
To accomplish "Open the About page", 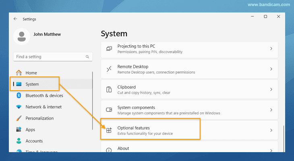I will pos(189,147).
